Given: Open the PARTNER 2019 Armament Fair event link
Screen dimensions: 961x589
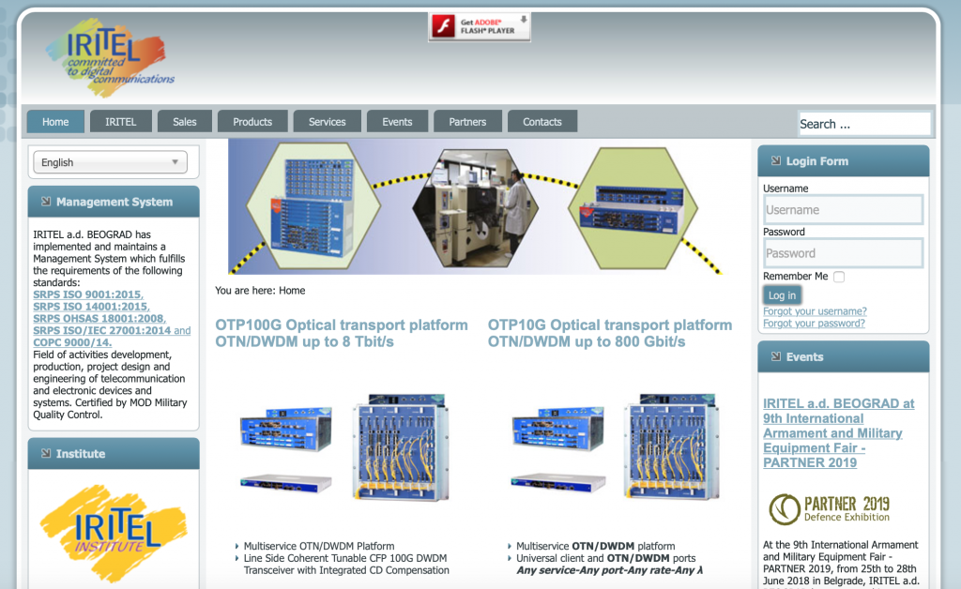Looking at the screenshot, I should (838, 433).
